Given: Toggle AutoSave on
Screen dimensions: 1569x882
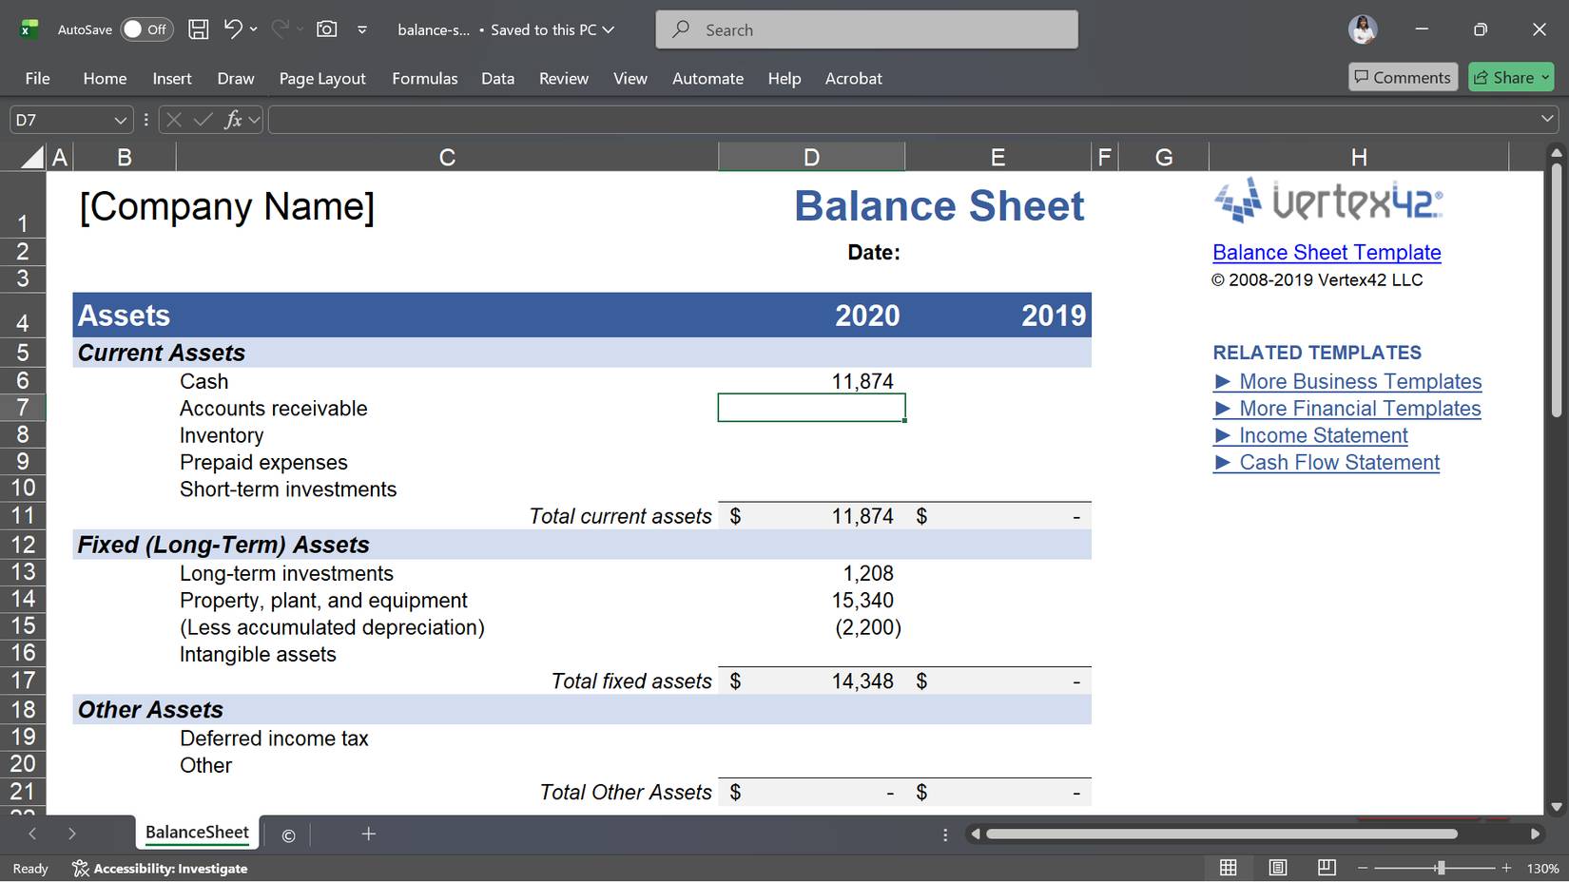Looking at the screenshot, I should click(x=145, y=29).
